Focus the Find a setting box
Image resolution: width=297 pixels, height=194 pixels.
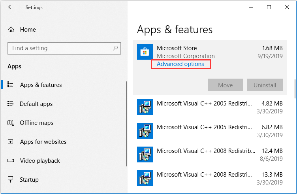coord(64,48)
